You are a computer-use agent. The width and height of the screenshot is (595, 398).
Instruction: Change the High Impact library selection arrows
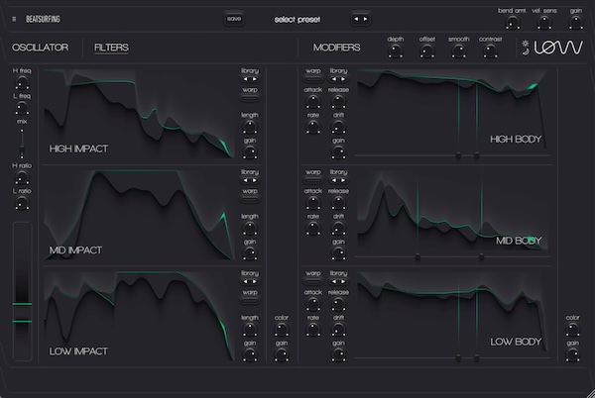[x=249, y=78]
